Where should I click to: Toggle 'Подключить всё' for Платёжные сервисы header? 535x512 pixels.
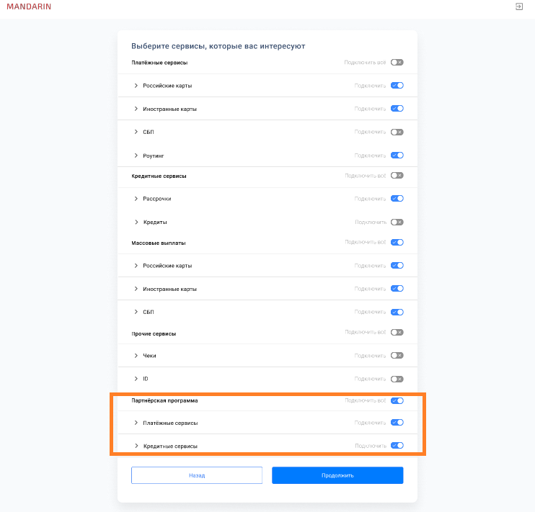[397, 63]
